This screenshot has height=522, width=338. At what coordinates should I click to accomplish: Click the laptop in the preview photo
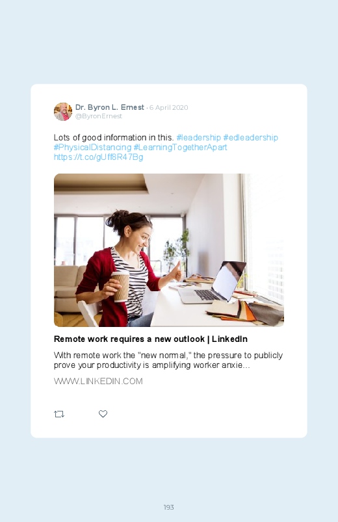pos(212,282)
